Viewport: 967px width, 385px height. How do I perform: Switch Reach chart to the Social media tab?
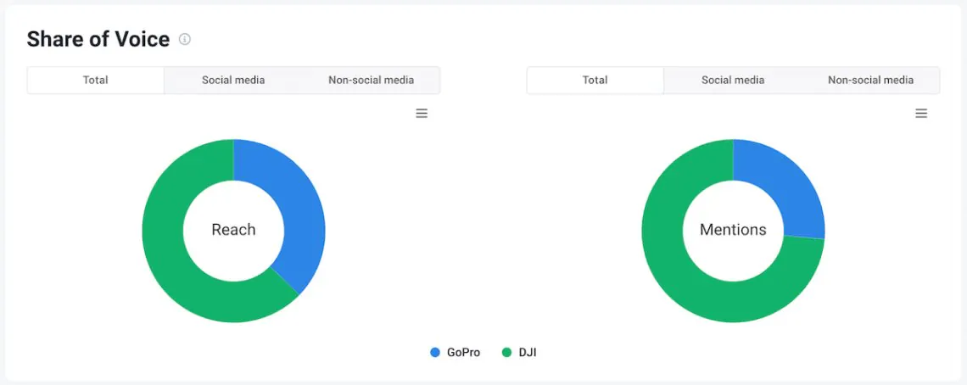point(233,81)
